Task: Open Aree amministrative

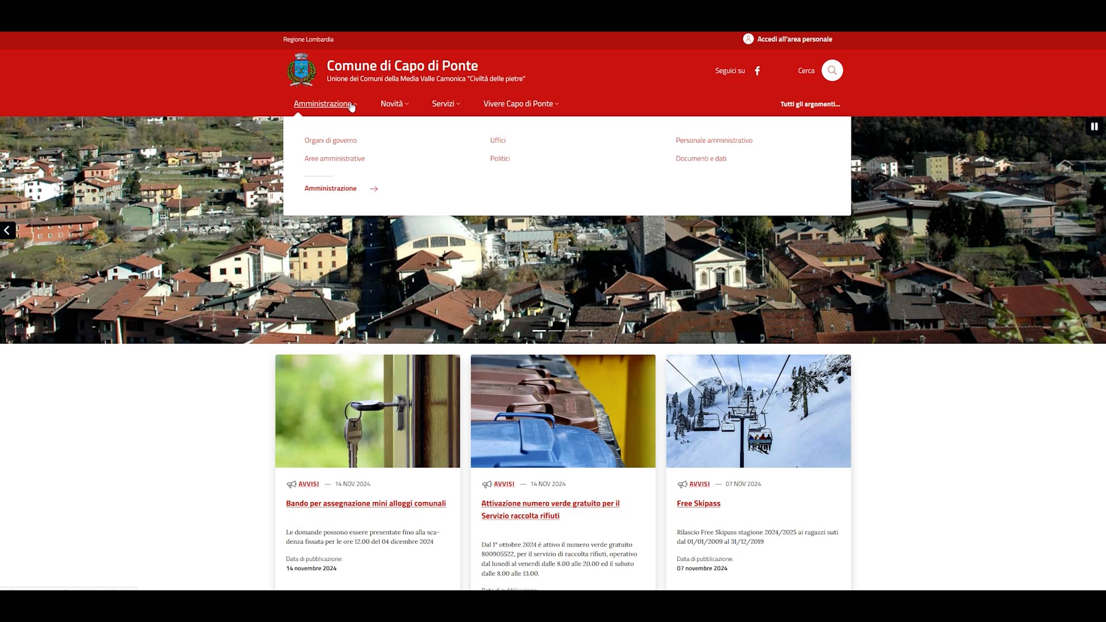Action: [x=335, y=159]
